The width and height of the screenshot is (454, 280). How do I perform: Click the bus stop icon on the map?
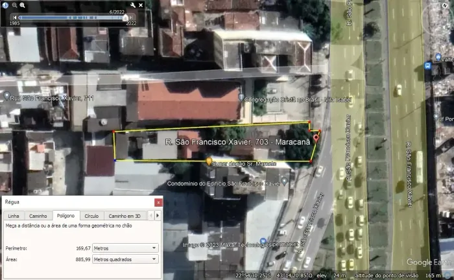coord(427,65)
